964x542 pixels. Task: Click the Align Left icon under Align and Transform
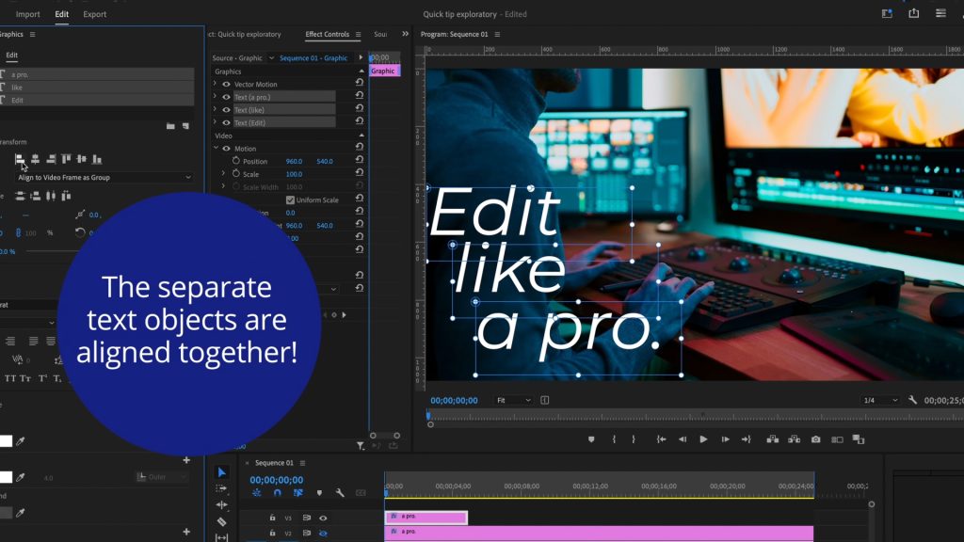pos(19,158)
